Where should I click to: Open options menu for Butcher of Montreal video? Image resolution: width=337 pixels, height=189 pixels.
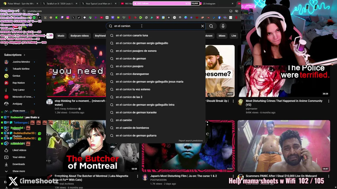(137, 176)
